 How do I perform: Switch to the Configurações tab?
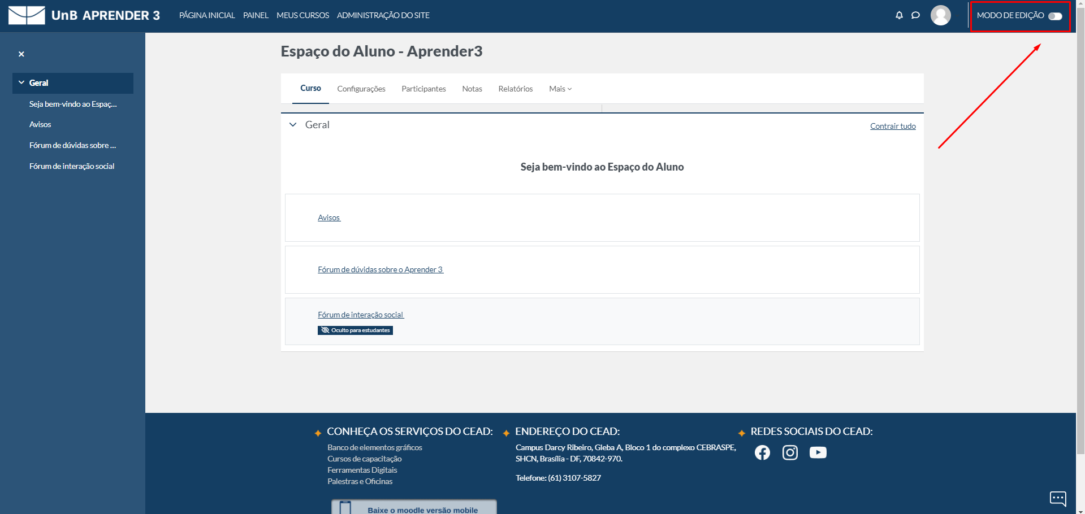click(x=361, y=89)
